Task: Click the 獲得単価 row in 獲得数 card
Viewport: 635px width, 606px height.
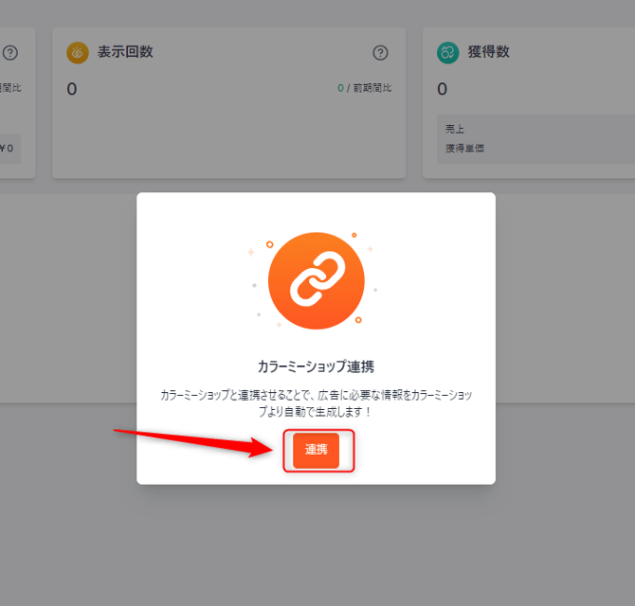Action: (x=464, y=149)
